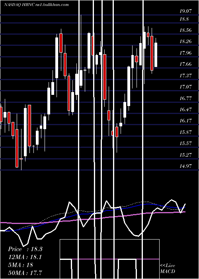This screenshot has height=279, width=199.
Task: Click the 15.27 price axis label
Action: pos(185,155)
